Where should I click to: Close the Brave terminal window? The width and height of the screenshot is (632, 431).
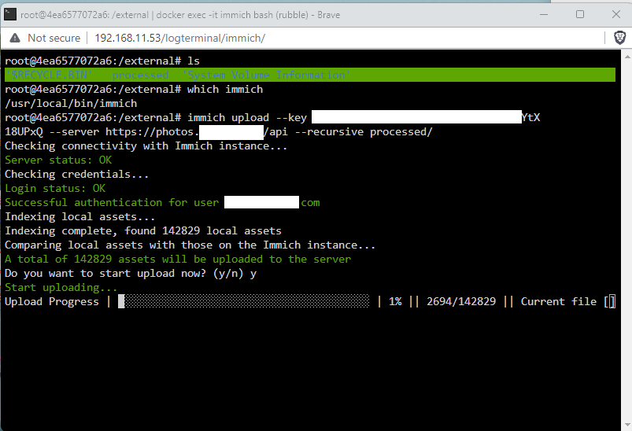pyautogui.click(x=616, y=14)
